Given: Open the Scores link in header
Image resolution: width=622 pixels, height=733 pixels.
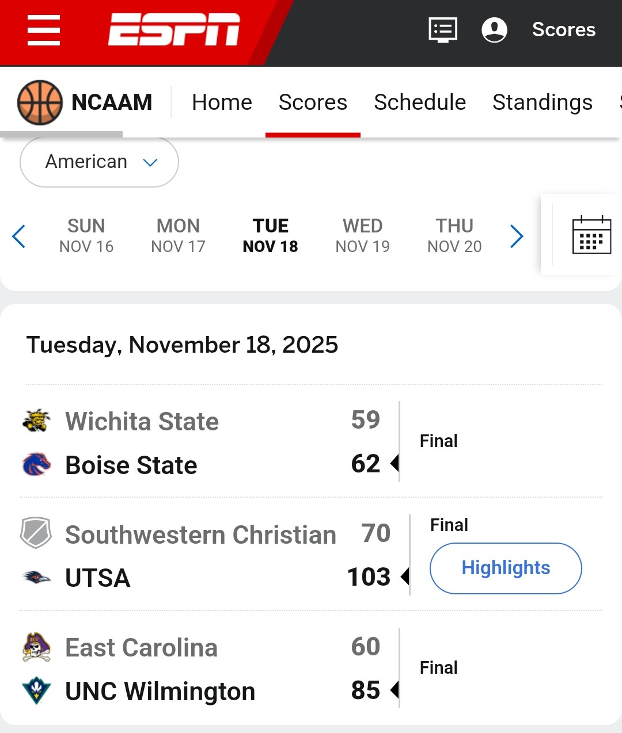Looking at the screenshot, I should [x=563, y=29].
